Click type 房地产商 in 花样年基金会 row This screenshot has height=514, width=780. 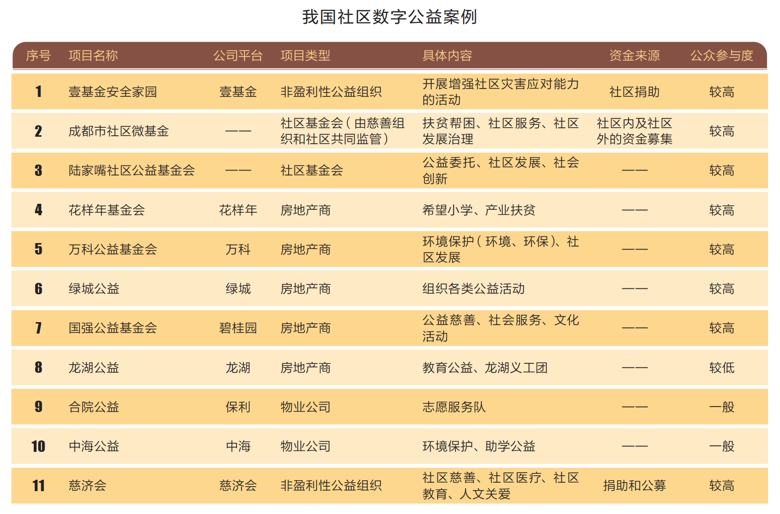tap(306, 210)
